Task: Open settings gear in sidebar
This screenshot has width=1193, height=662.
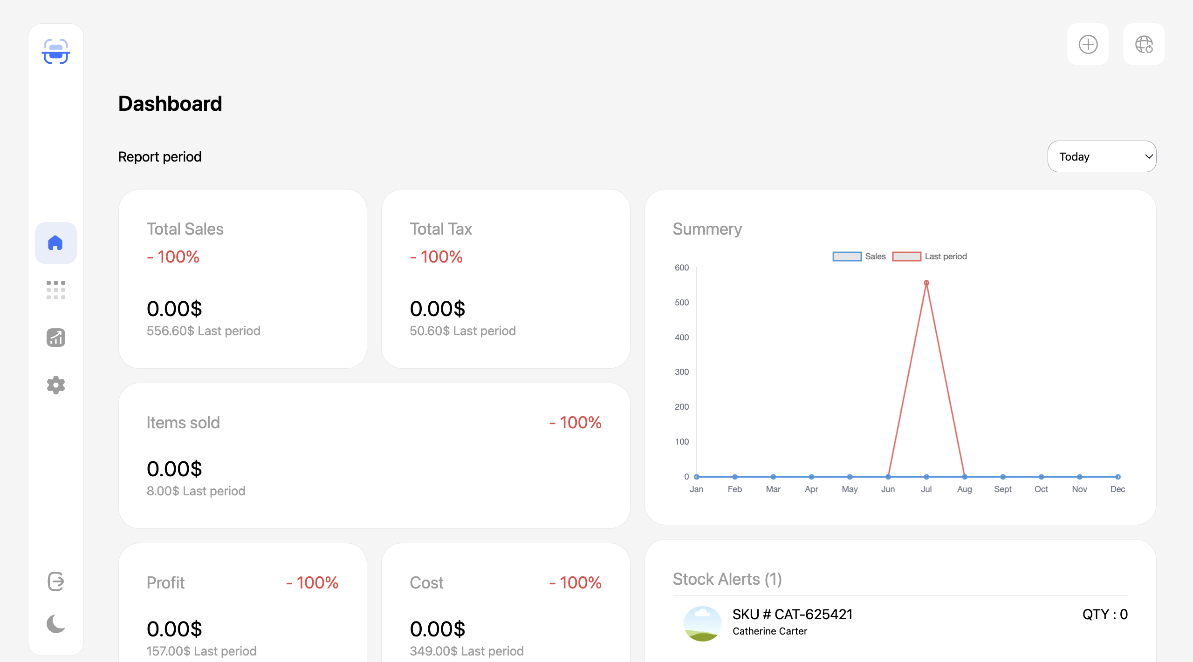Action: [x=56, y=385]
